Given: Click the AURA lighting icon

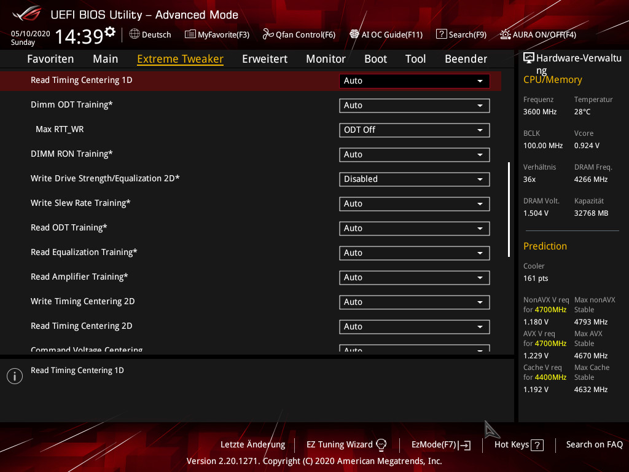Looking at the screenshot, I should (x=506, y=34).
